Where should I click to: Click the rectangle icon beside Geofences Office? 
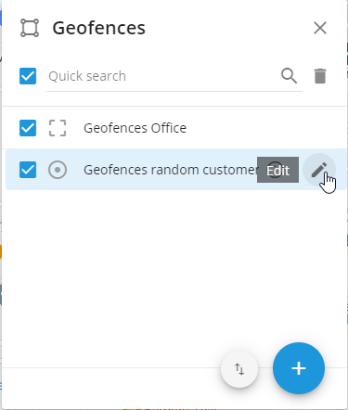point(58,128)
